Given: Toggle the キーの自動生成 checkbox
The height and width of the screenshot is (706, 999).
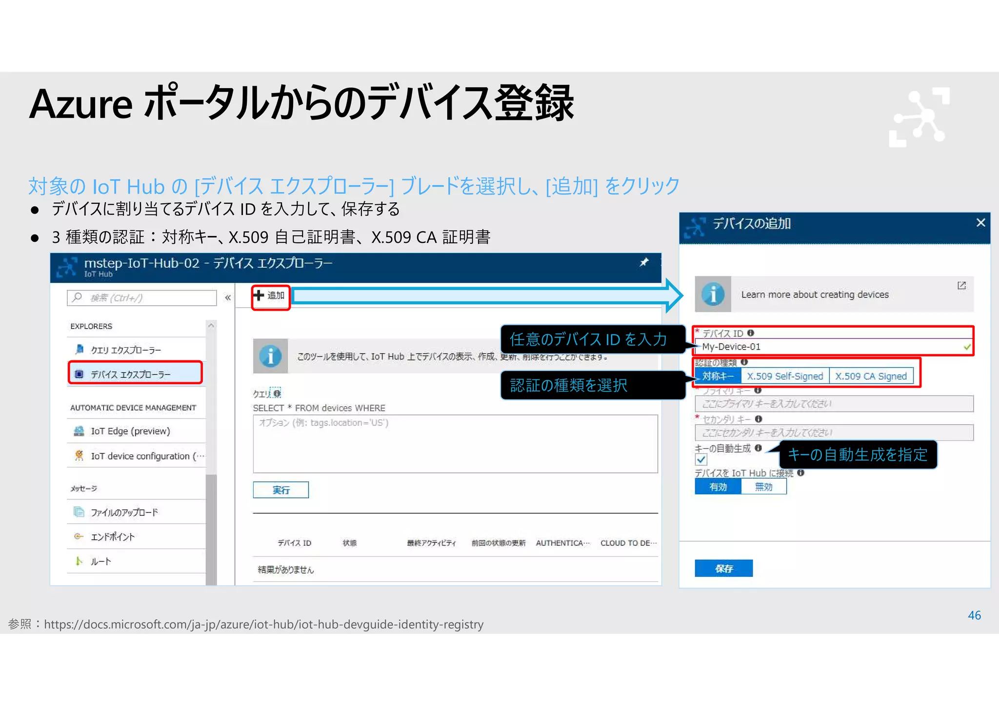Looking at the screenshot, I should [701, 460].
